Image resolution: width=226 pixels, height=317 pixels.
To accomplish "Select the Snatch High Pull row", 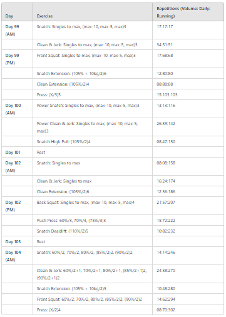I will (x=113, y=141).
